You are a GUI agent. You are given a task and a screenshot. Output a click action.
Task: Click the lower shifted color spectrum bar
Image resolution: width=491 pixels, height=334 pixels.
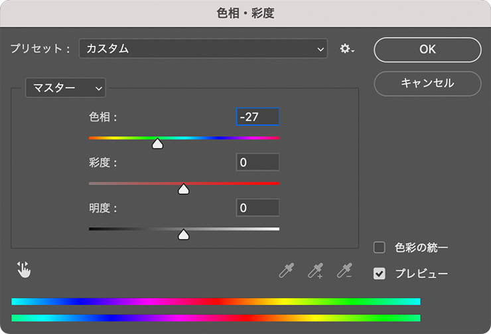[x=216, y=318]
